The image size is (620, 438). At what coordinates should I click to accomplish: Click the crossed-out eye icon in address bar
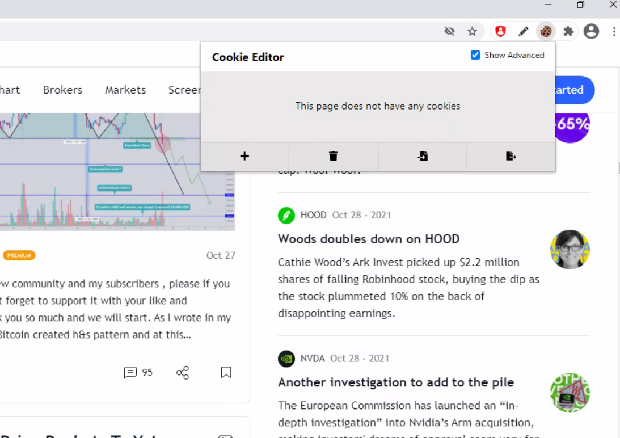click(449, 31)
